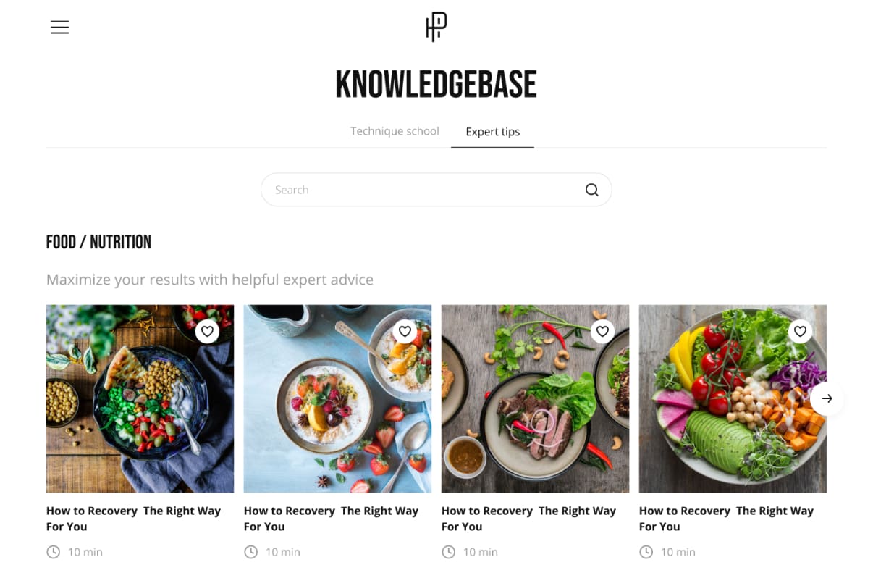
Task: Click the Food / Nutrition section heading
Action: click(x=98, y=242)
